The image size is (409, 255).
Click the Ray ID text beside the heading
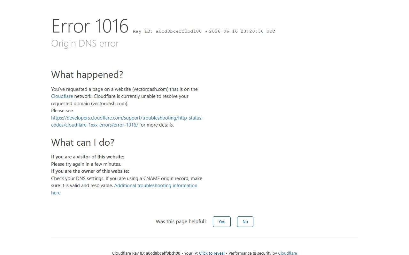coord(167,31)
